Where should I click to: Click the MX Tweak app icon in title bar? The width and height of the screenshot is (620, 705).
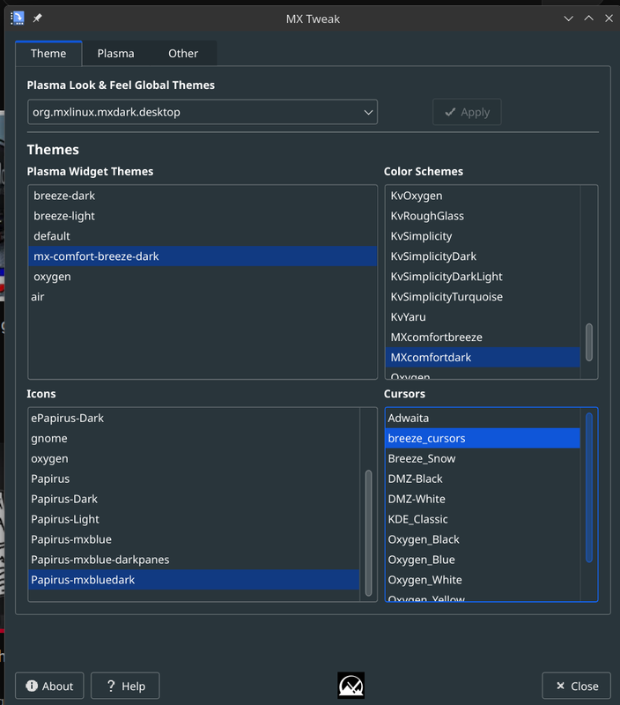[17, 18]
